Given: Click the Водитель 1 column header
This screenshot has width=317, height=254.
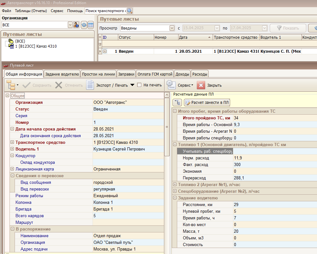Looking at the screenshot, I should (281, 37).
